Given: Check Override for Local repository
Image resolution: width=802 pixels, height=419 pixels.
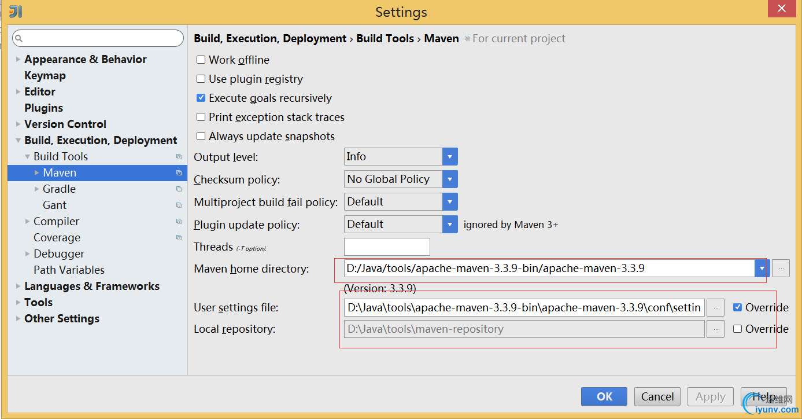Looking at the screenshot, I should pyautogui.click(x=737, y=329).
